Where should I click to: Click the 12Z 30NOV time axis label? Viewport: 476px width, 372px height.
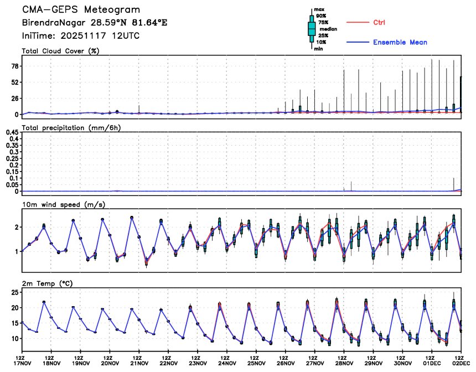[402, 361]
